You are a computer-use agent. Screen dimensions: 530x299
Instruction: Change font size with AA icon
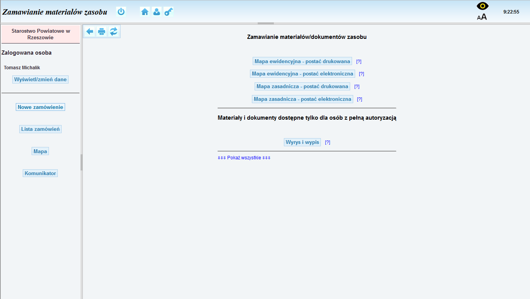482,17
